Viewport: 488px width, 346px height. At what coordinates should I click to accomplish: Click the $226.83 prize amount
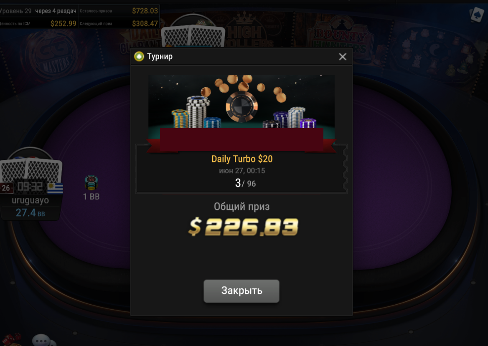243,227
